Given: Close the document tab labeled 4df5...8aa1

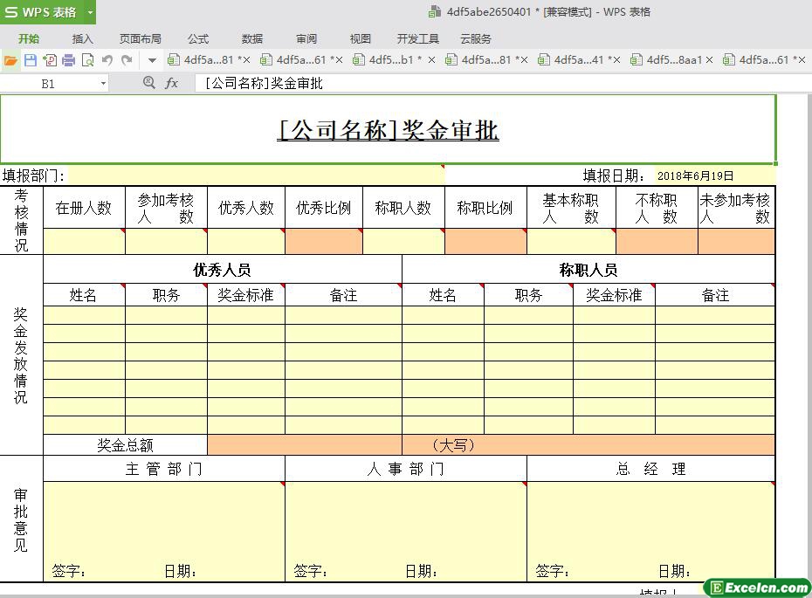Looking at the screenshot, I should tap(709, 60).
